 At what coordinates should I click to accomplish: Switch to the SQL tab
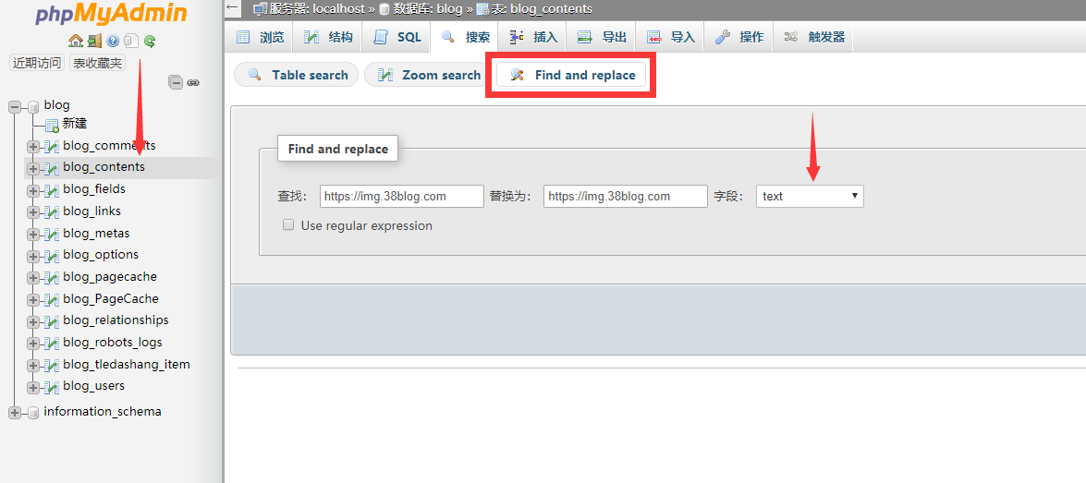click(x=398, y=37)
